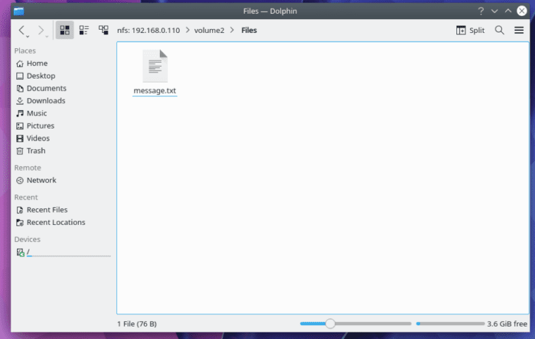Close the Dolphin window

coord(522,11)
